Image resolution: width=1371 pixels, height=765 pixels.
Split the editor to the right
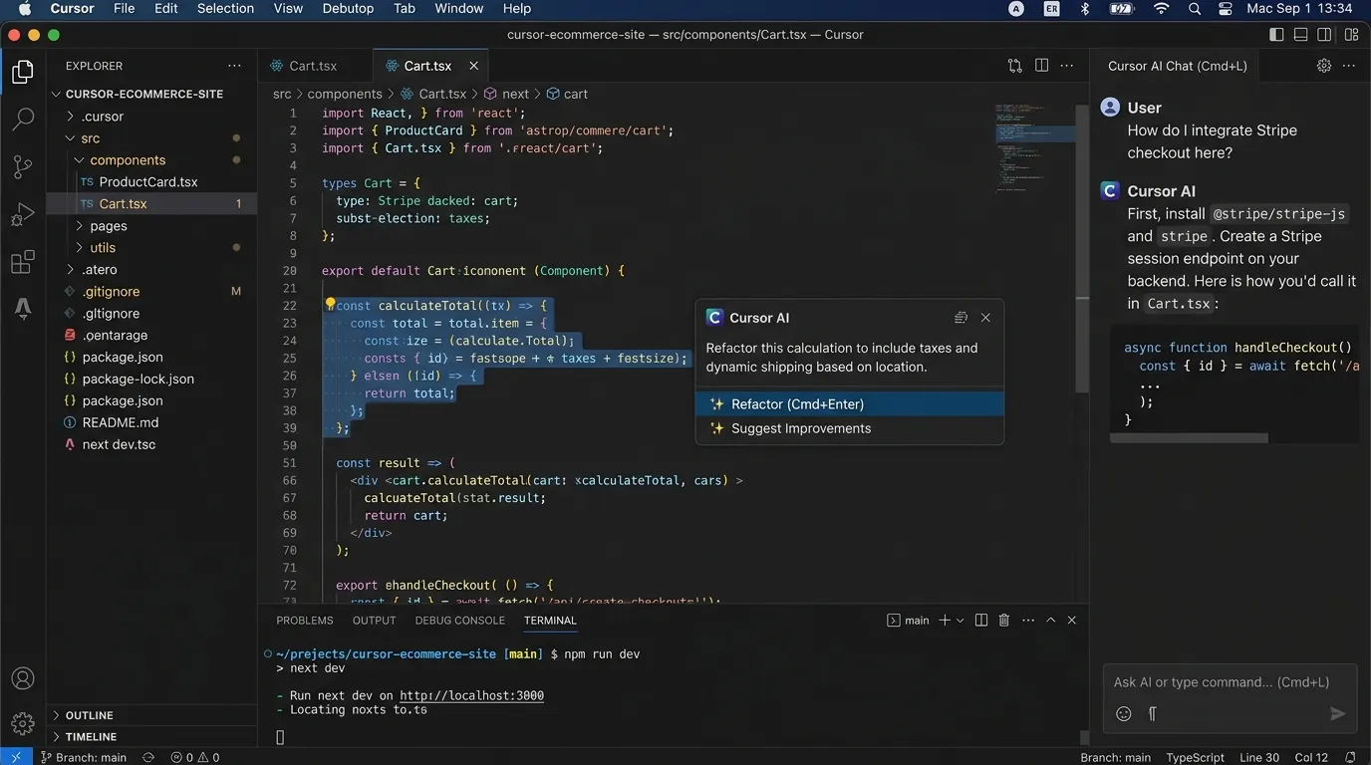[1041, 66]
